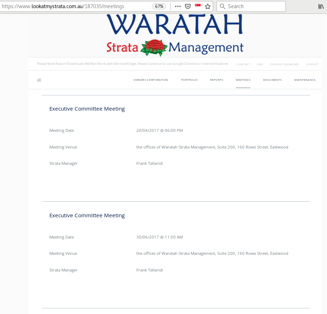Screen dimensions: 327x314
Task: Click the venue text for 30/06/2017 meeting
Action: 212,254
